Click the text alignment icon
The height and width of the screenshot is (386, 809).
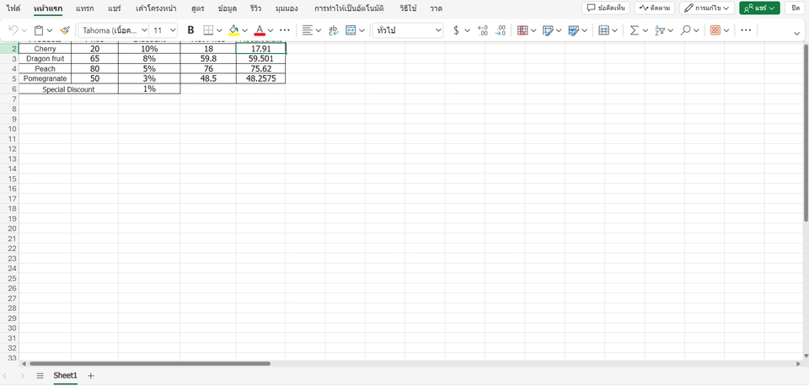click(308, 30)
